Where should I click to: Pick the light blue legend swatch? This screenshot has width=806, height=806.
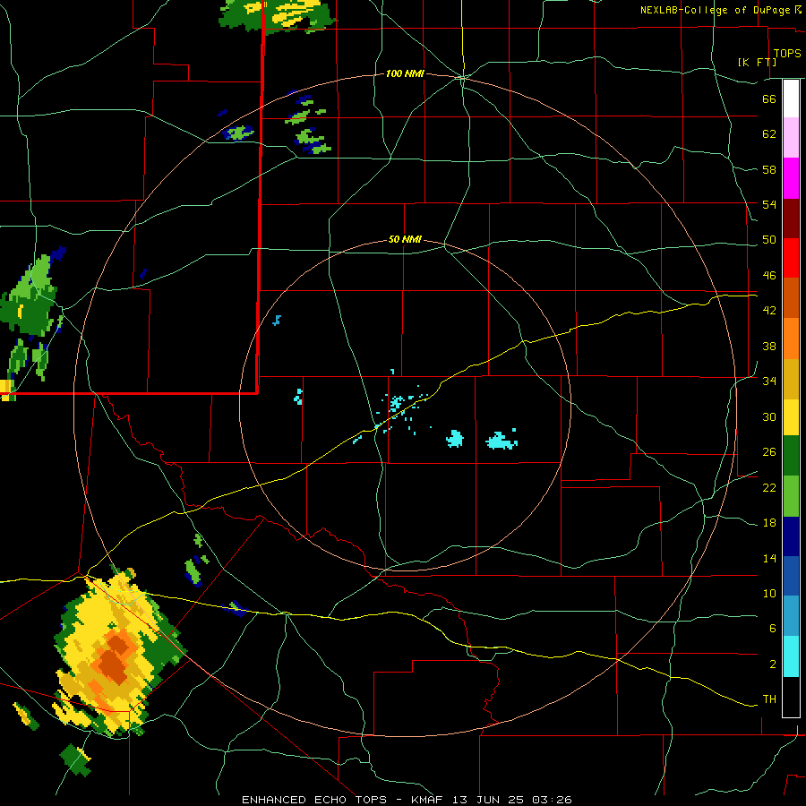point(791,614)
